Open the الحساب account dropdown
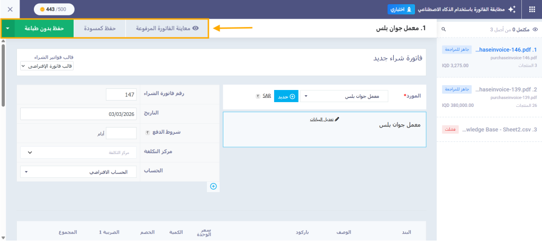The image size is (542, 244). (78, 172)
